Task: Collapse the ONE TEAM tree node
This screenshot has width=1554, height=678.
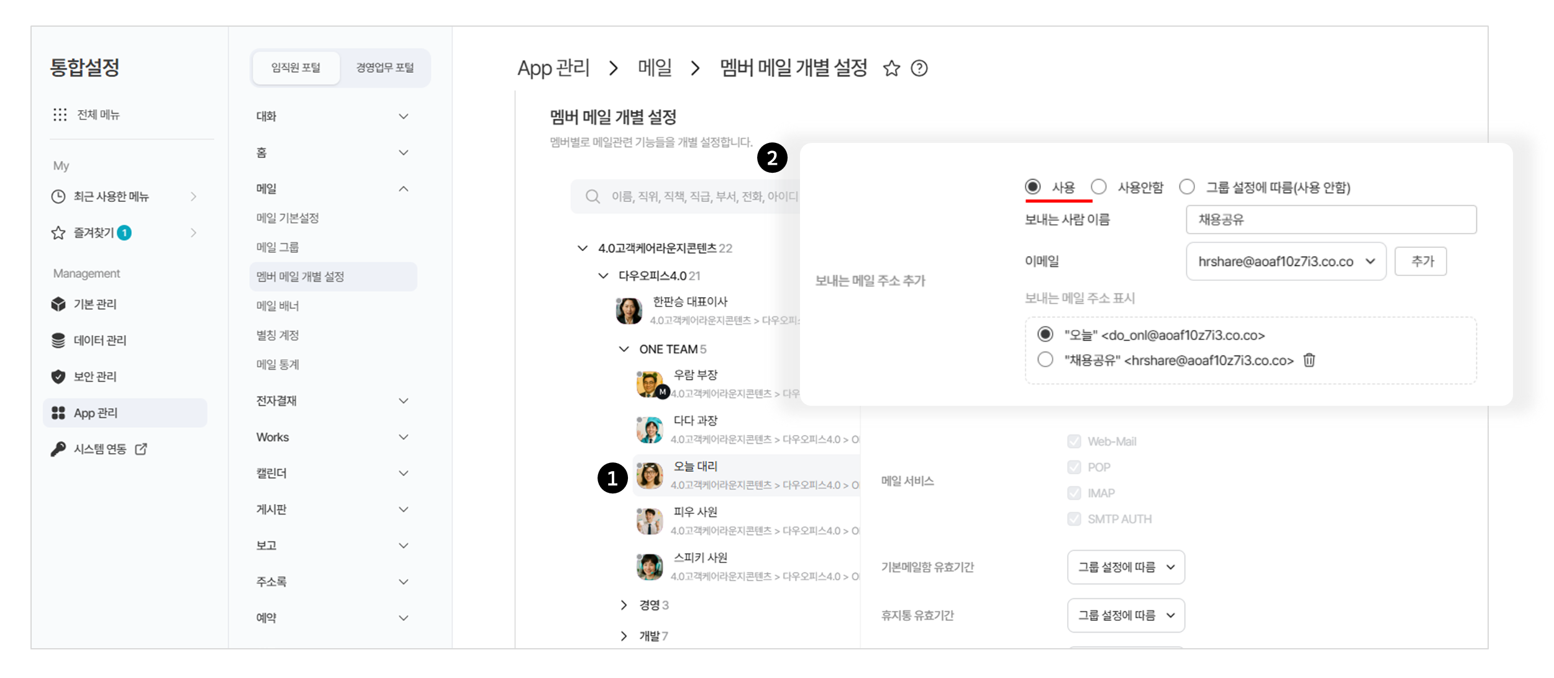Action: [x=624, y=349]
